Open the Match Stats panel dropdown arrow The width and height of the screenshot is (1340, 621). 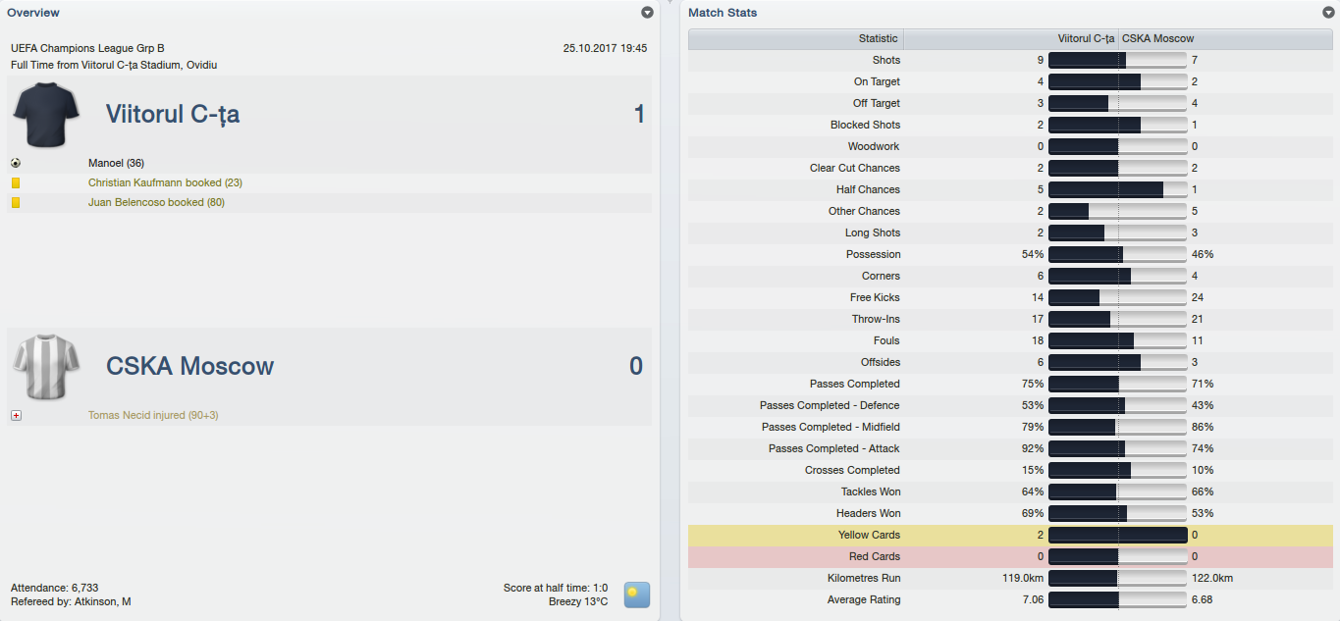coord(1328,13)
